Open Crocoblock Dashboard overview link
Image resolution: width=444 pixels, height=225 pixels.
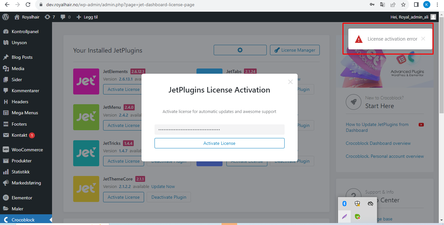click(378, 143)
